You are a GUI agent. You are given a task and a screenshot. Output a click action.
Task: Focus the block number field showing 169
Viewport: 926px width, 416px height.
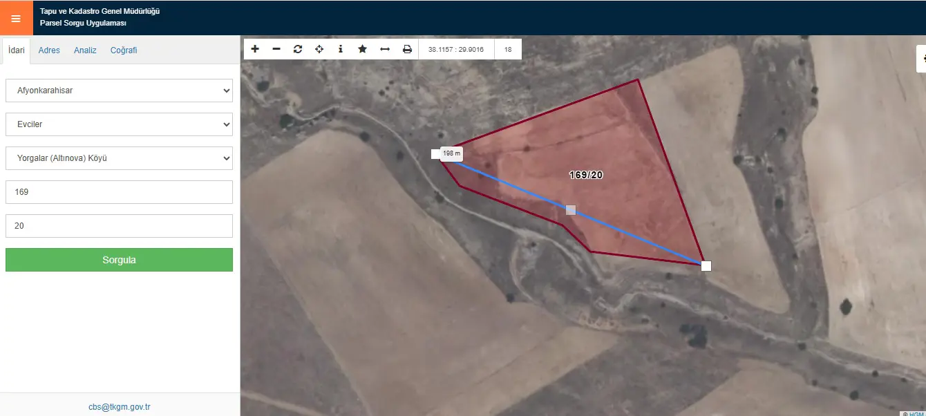pos(119,192)
